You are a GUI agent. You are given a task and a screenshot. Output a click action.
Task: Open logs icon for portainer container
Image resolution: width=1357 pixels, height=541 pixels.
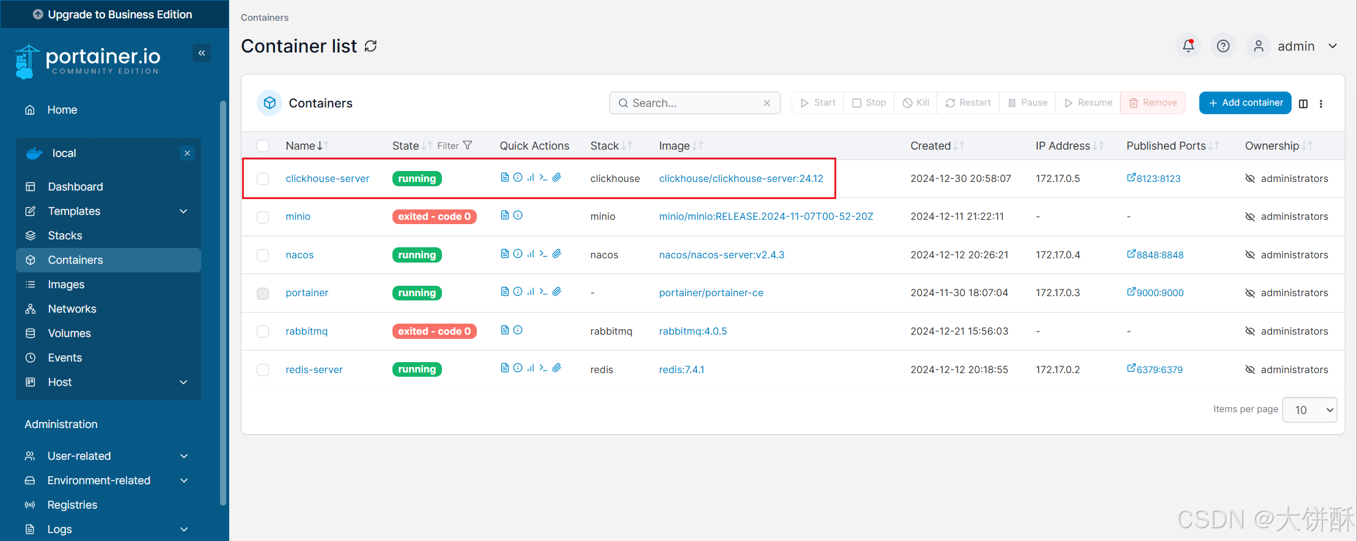click(505, 291)
